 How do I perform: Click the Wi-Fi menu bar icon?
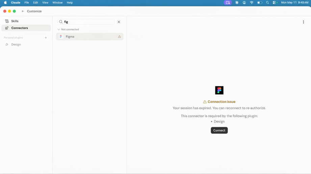coord(252,3)
